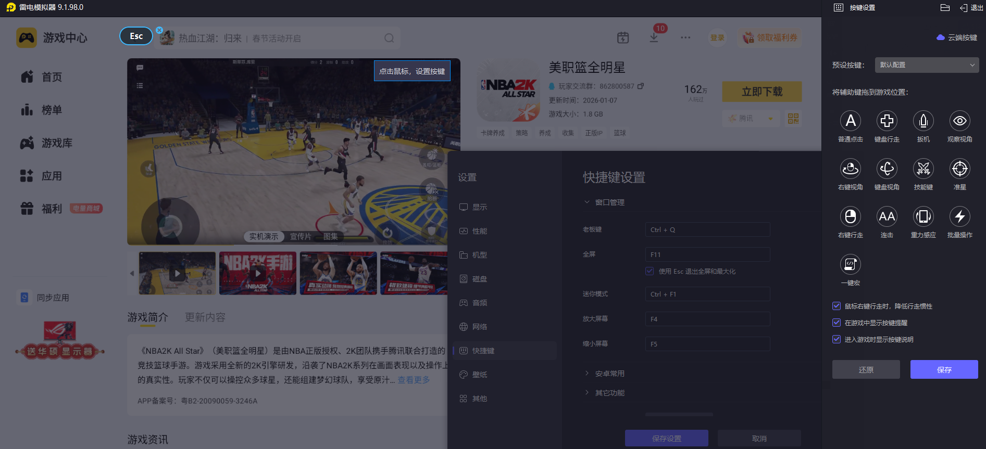Click the 老板键 Ctrl + Q field

707,229
